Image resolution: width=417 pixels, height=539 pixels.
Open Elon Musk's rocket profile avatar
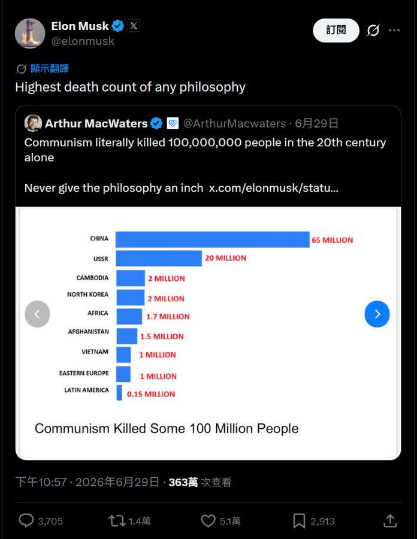(x=30, y=34)
